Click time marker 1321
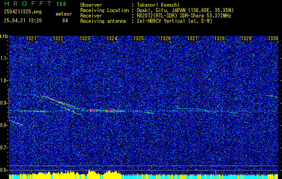 31,38
